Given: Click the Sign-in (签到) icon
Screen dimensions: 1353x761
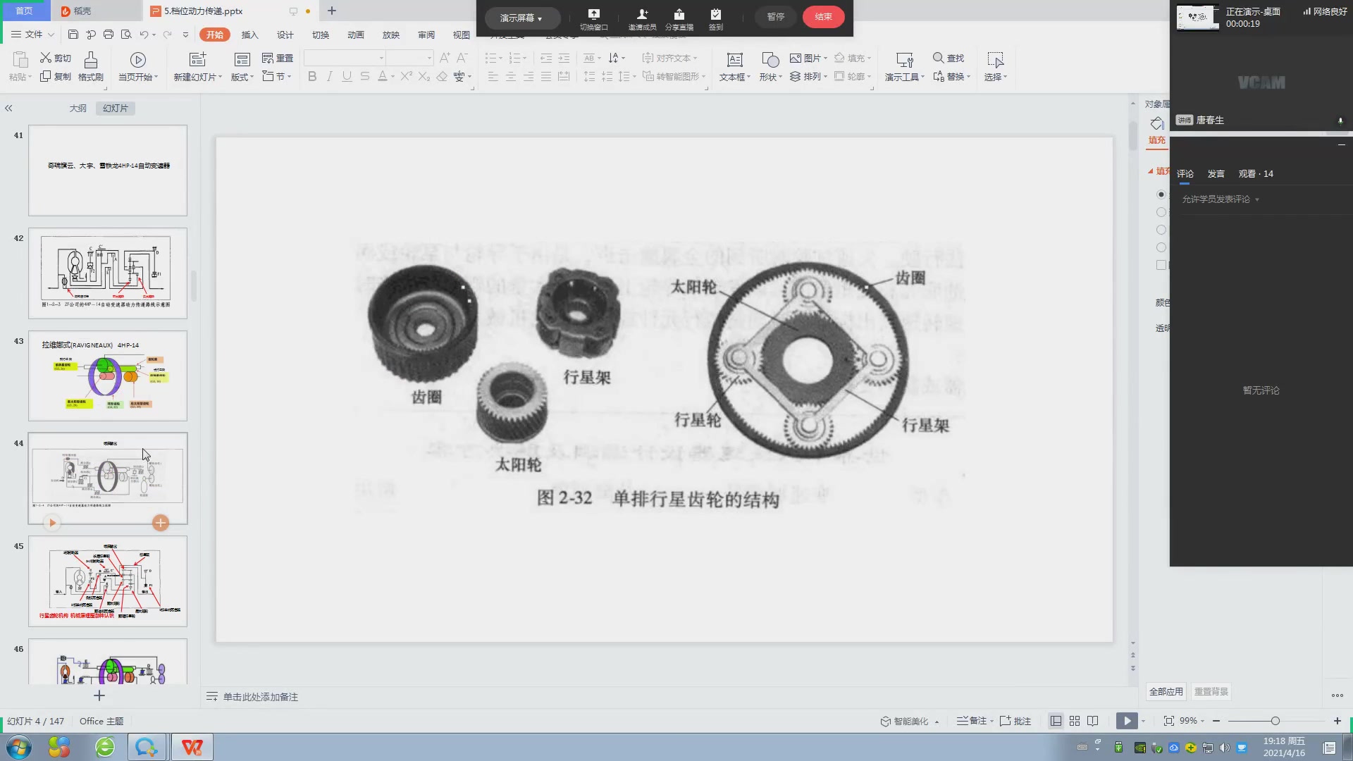Looking at the screenshot, I should (x=715, y=14).
